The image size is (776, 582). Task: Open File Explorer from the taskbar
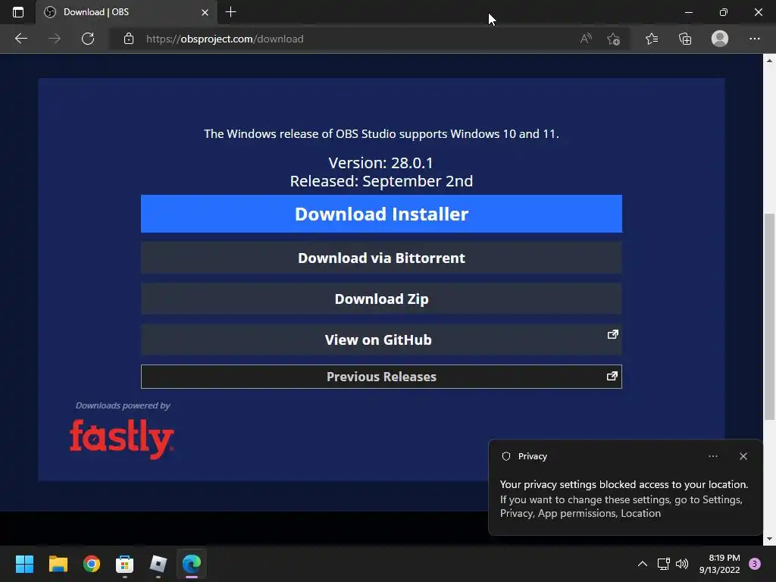coord(58,564)
